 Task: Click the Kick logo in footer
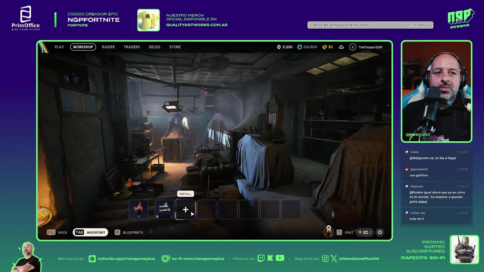click(x=270, y=258)
